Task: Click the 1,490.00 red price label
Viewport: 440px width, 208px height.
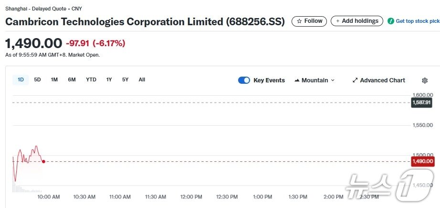Action: (422, 161)
